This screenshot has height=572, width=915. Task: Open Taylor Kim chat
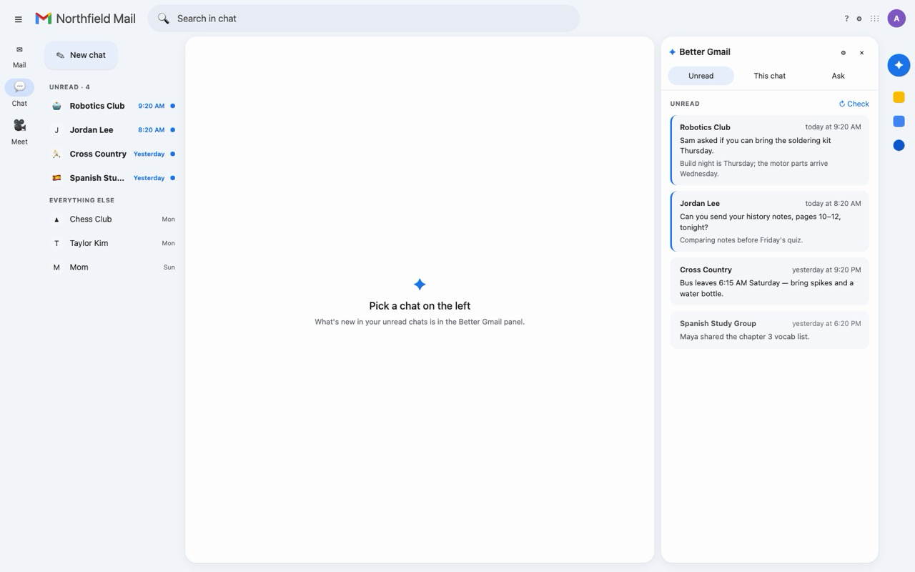tap(112, 243)
